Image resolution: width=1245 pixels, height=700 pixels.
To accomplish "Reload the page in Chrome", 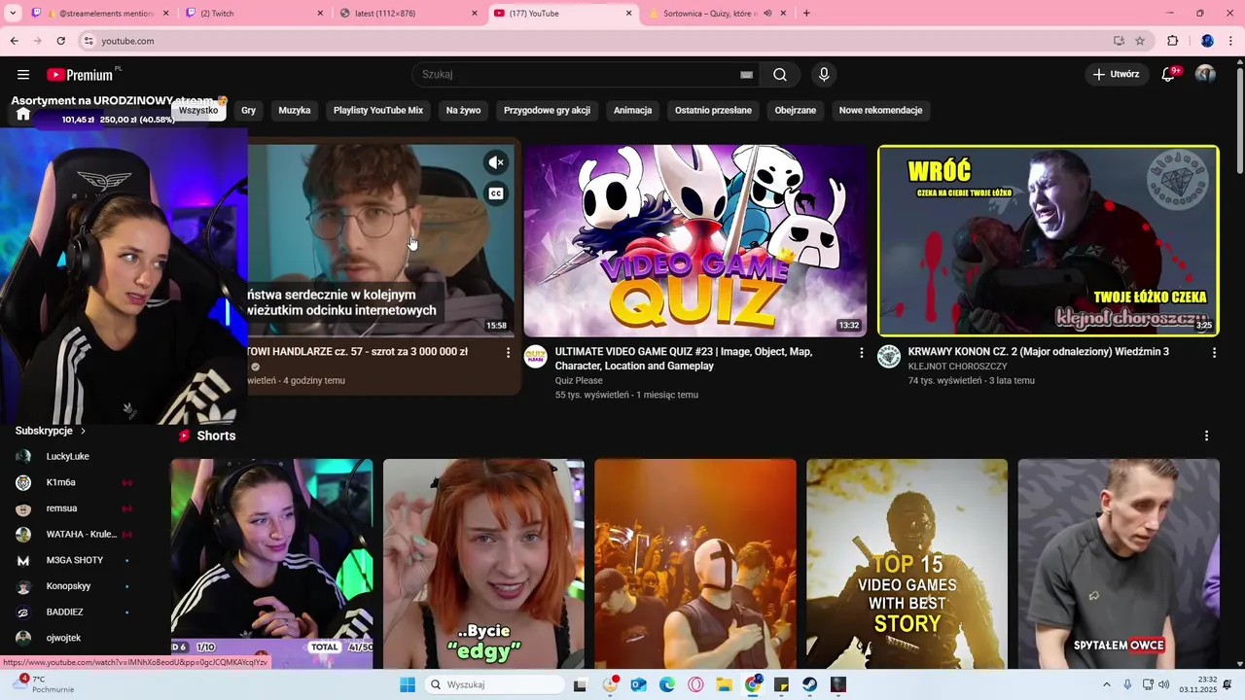I will (60, 41).
